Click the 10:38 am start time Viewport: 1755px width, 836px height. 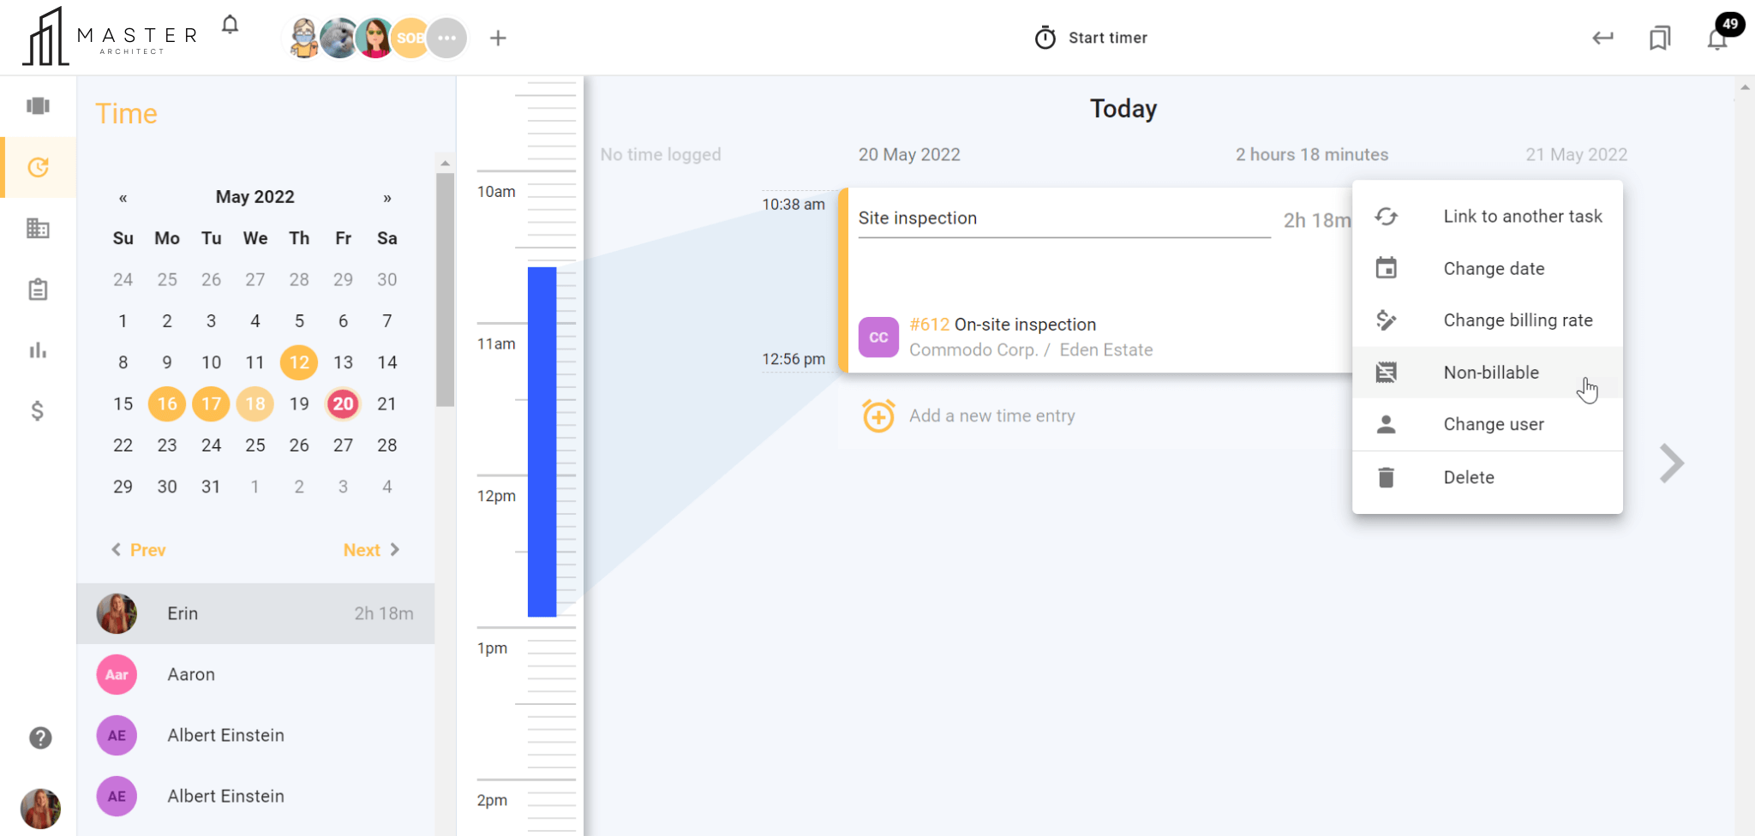[x=794, y=204]
